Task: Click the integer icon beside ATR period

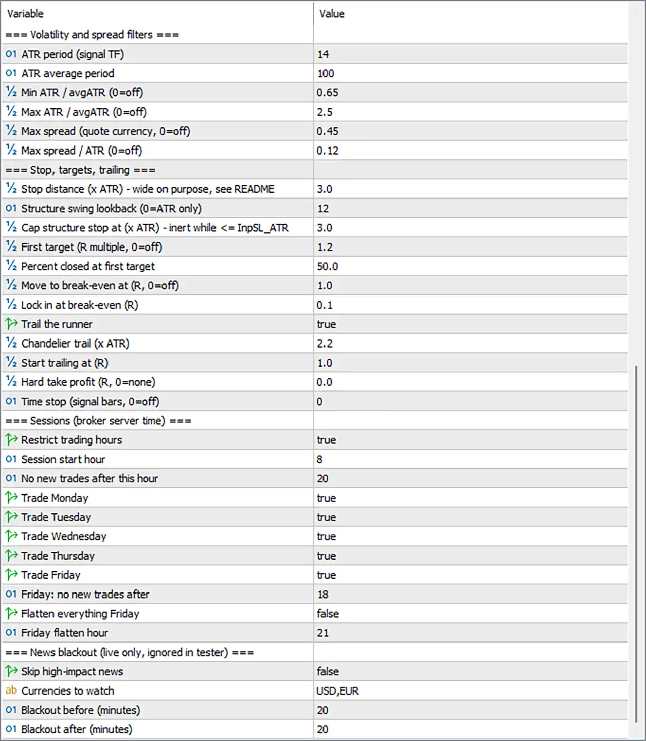Action: click(x=11, y=54)
